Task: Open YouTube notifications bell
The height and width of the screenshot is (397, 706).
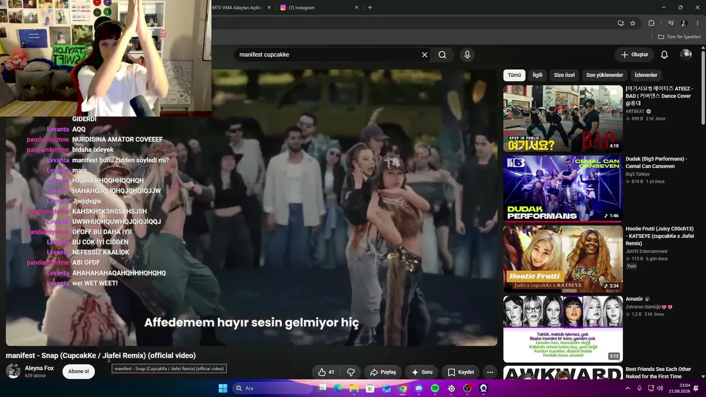Action: 665,55
